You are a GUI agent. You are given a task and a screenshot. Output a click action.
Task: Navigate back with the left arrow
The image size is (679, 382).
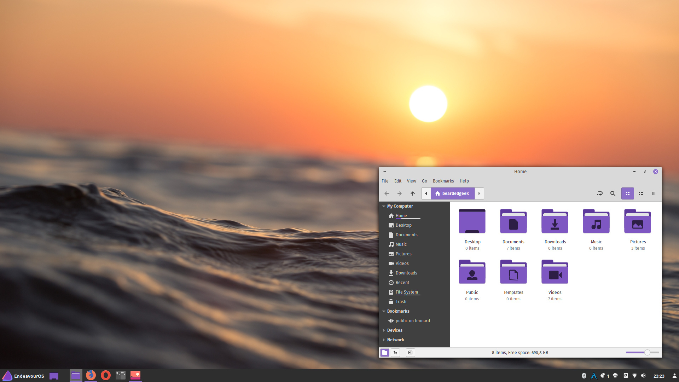click(387, 193)
